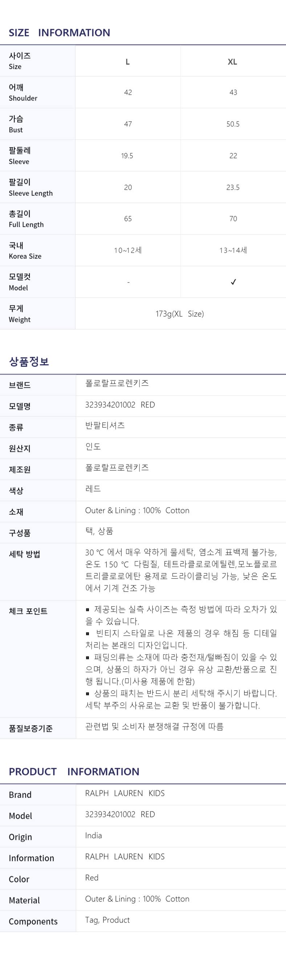Click the weight value 173g(XL Size)
The height and width of the screenshot is (956, 286).
[180, 313]
